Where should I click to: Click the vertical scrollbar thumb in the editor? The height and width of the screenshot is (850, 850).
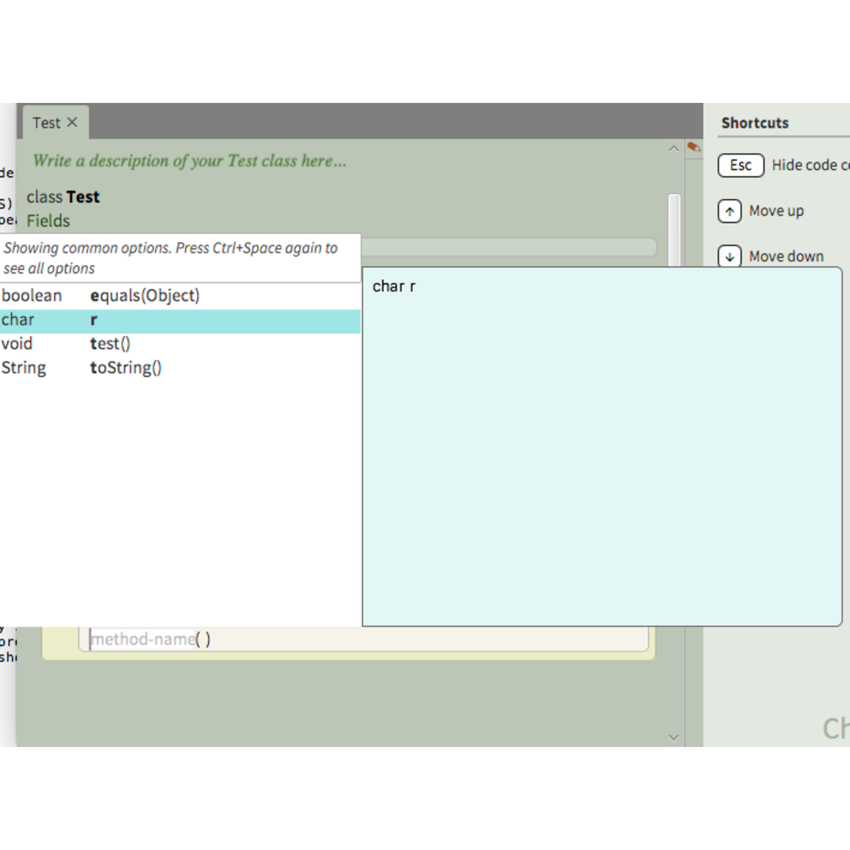click(674, 226)
